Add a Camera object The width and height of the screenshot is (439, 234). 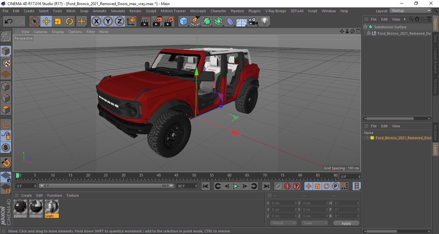point(253,22)
